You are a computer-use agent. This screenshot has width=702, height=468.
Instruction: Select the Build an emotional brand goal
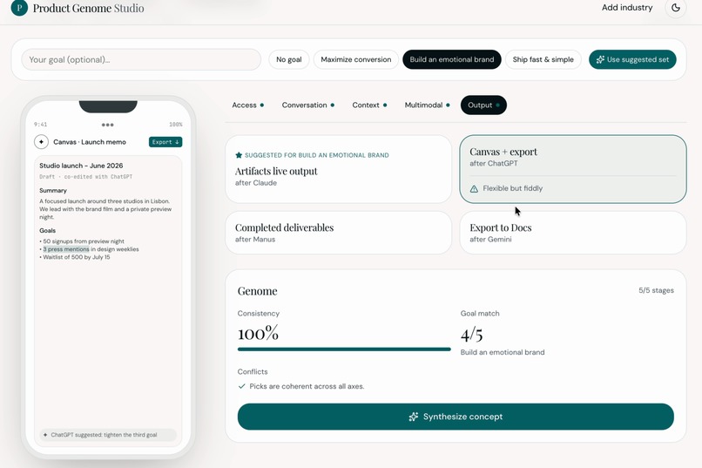[x=452, y=59]
